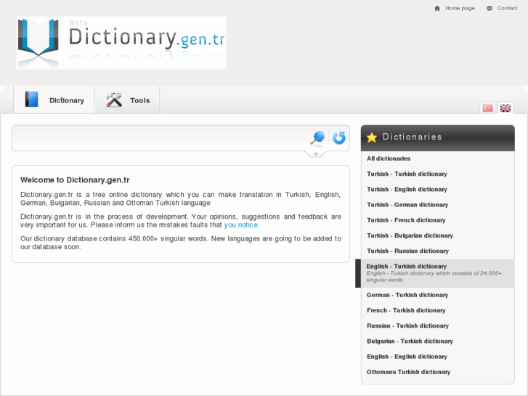Choose Turkish - Turkish dictionary

pyautogui.click(x=407, y=174)
